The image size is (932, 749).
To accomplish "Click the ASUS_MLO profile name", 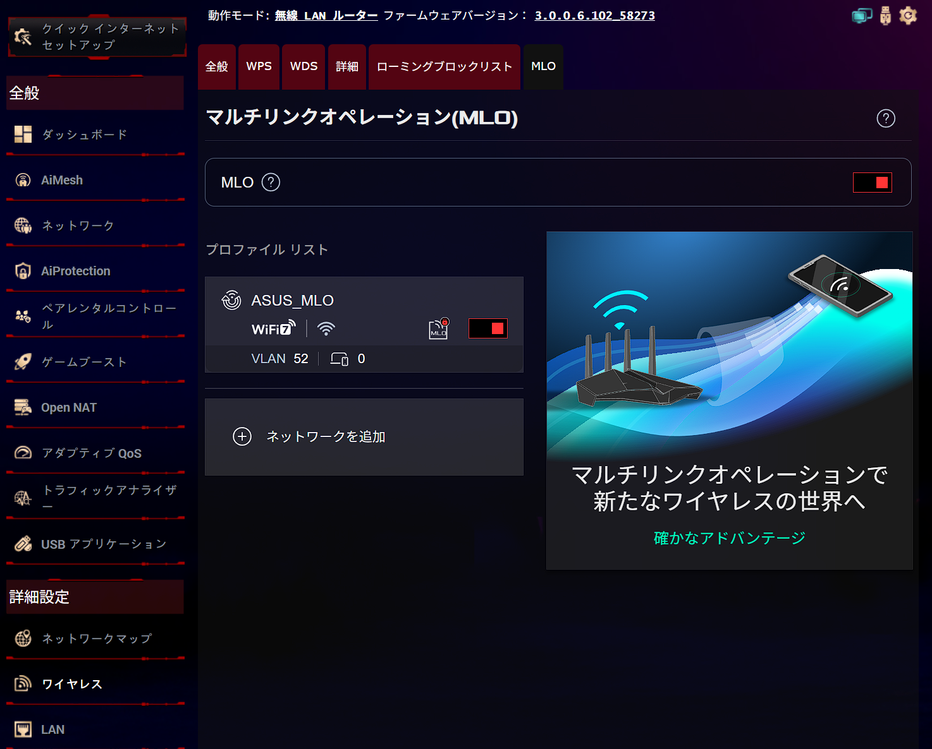I will tap(293, 301).
